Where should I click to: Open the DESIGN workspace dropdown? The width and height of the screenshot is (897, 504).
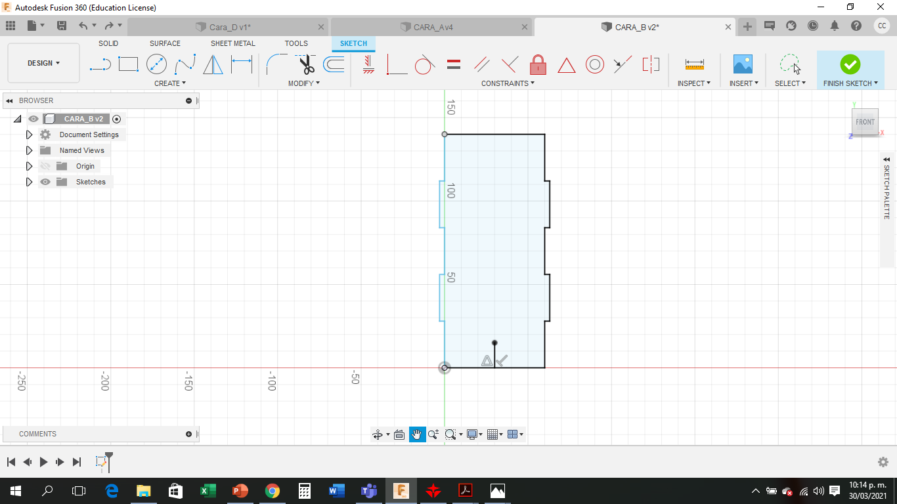coord(43,63)
